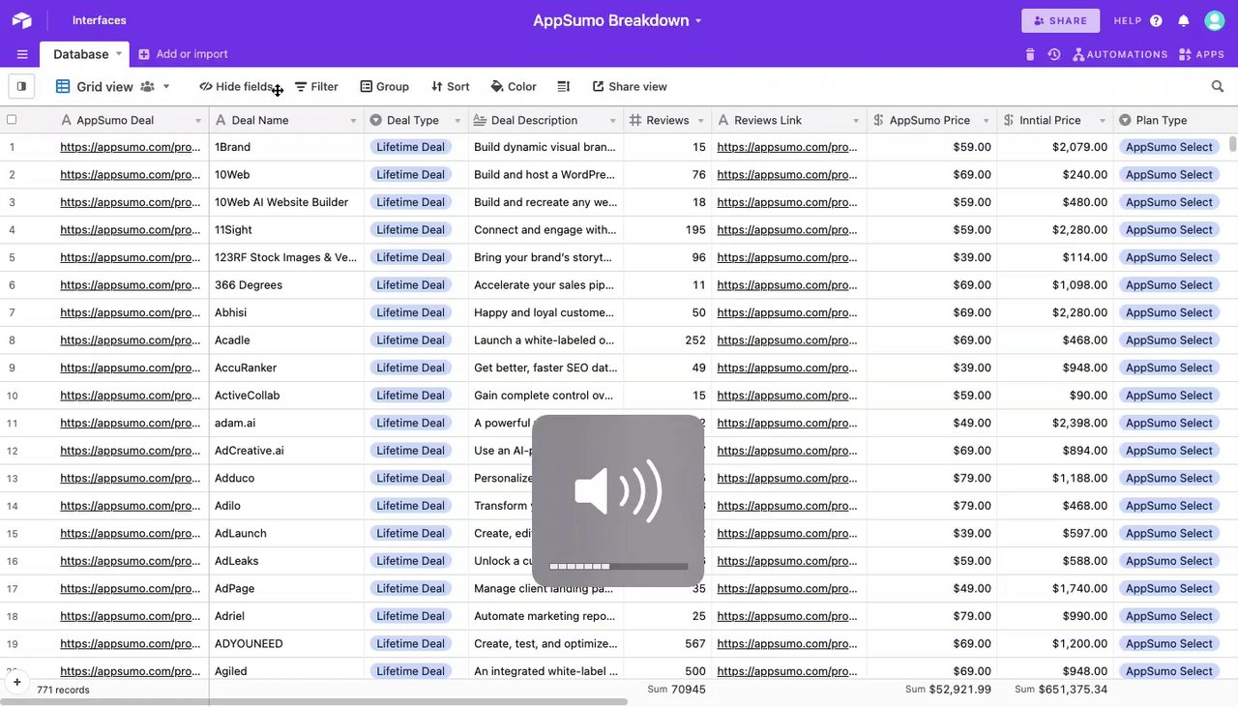Hide fields in the grid
Image resolution: width=1238 pixels, height=707 pixels.
pyautogui.click(x=237, y=86)
